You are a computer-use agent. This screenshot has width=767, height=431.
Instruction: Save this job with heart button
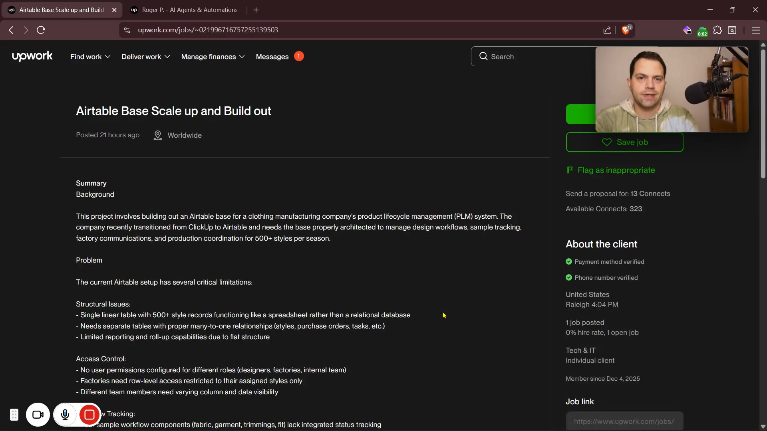coord(624,142)
